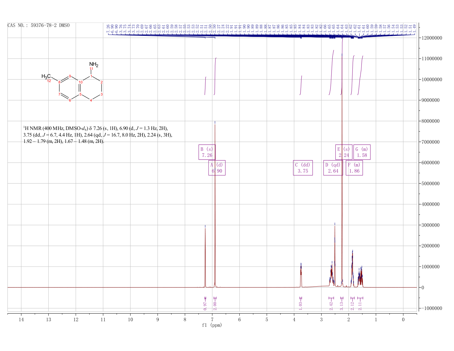Click the H3C methyl group label
This screenshot has height=351, width=454.
tap(46, 76)
